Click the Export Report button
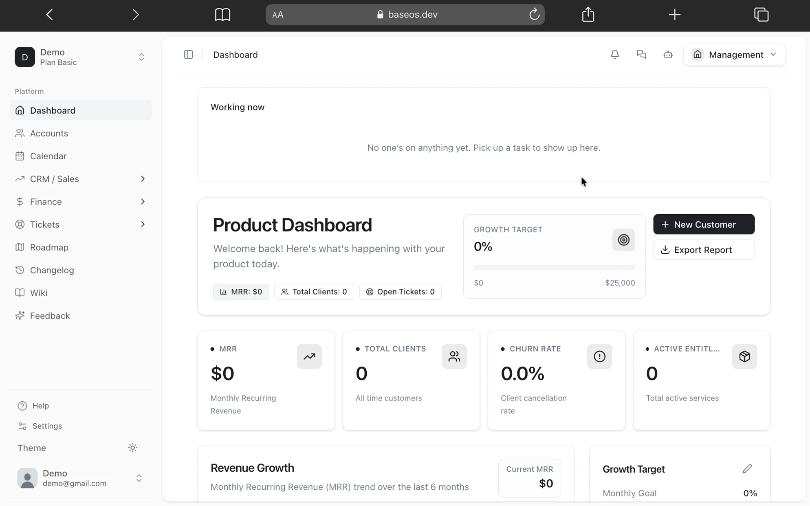Viewport: 810px width, 506px height. click(704, 250)
